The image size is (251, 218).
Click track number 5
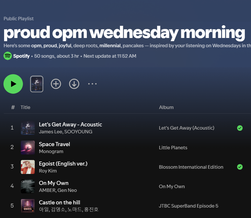pyautogui.click(x=12, y=206)
